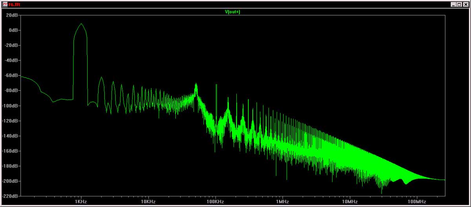Click the -140dB axis label
471x207 pixels.
tap(10, 136)
